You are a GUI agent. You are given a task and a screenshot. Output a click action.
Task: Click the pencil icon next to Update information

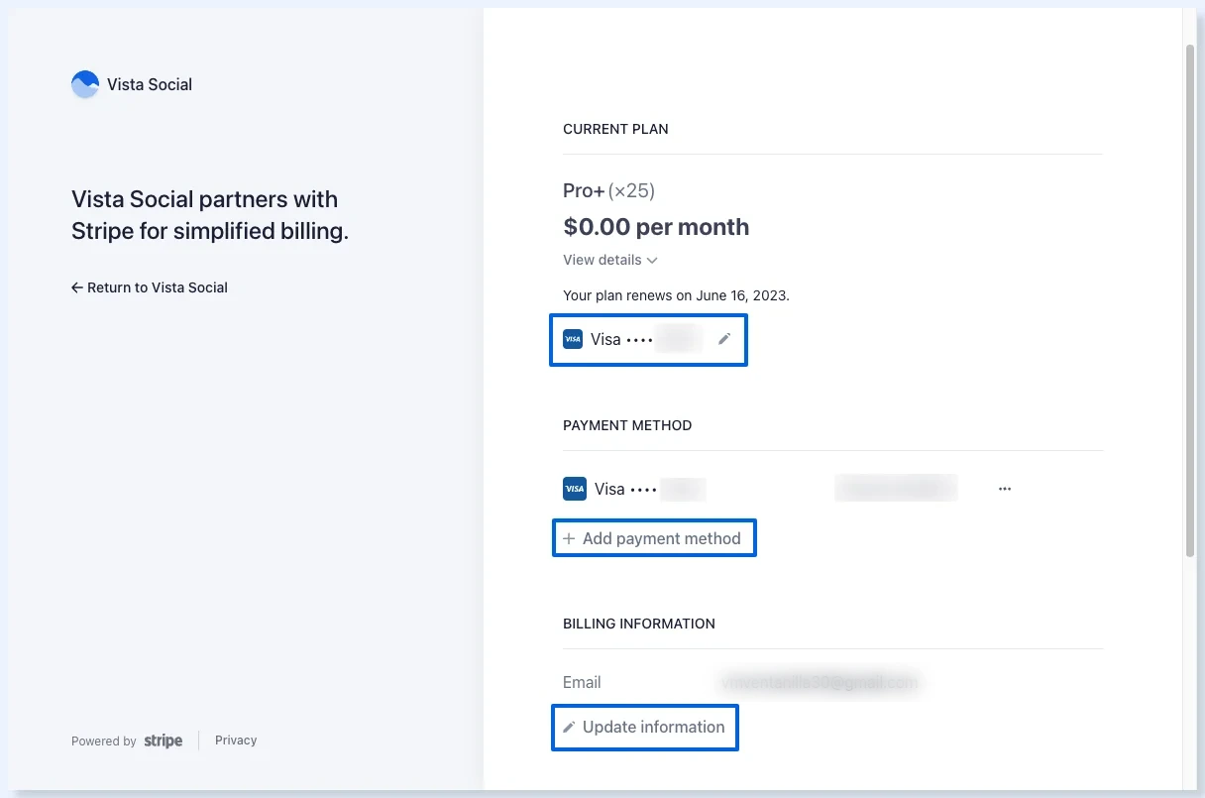pyautogui.click(x=569, y=727)
